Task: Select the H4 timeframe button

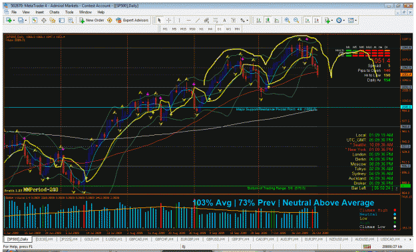Action: click(x=210, y=29)
